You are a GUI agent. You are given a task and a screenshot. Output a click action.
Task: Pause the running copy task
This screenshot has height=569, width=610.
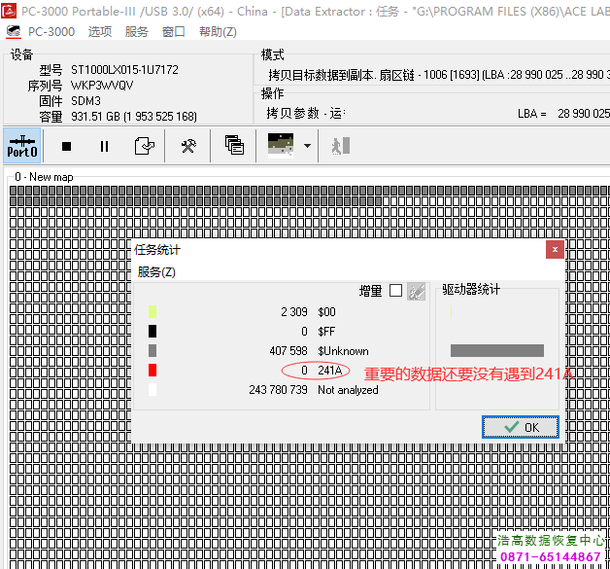click(104, 146)
